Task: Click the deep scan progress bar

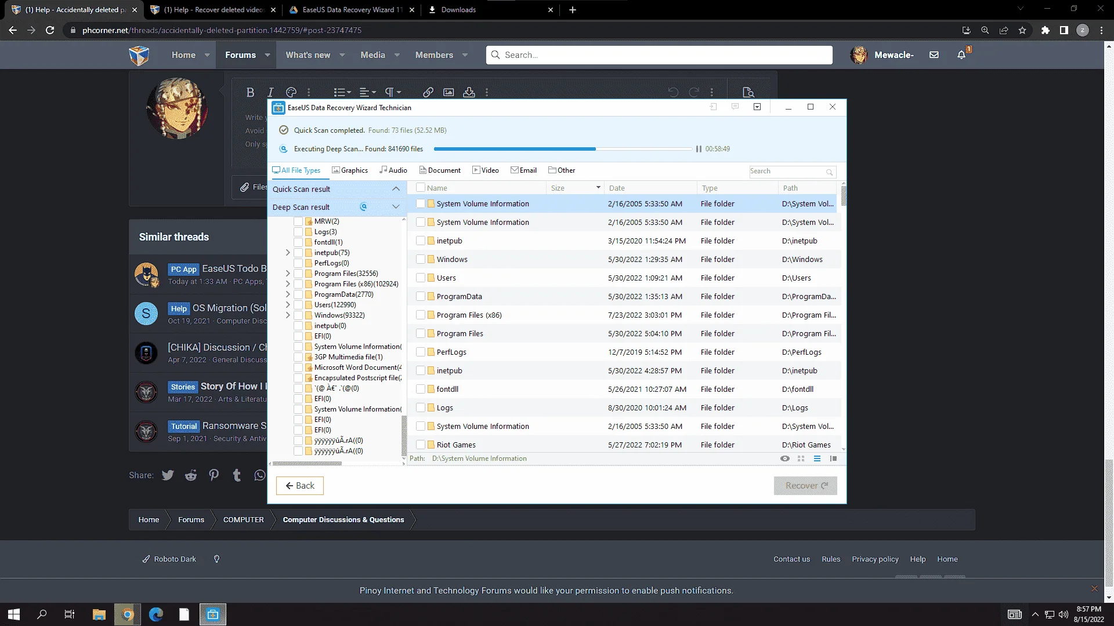Action: coord(563,149)
